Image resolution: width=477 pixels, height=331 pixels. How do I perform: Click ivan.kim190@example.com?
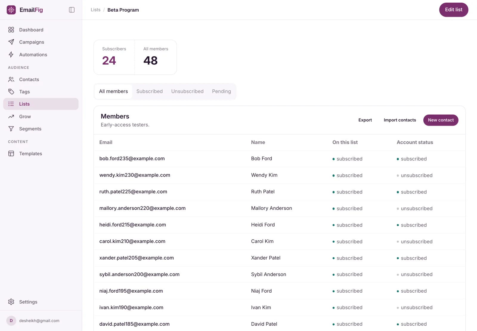tap(131, 307)
